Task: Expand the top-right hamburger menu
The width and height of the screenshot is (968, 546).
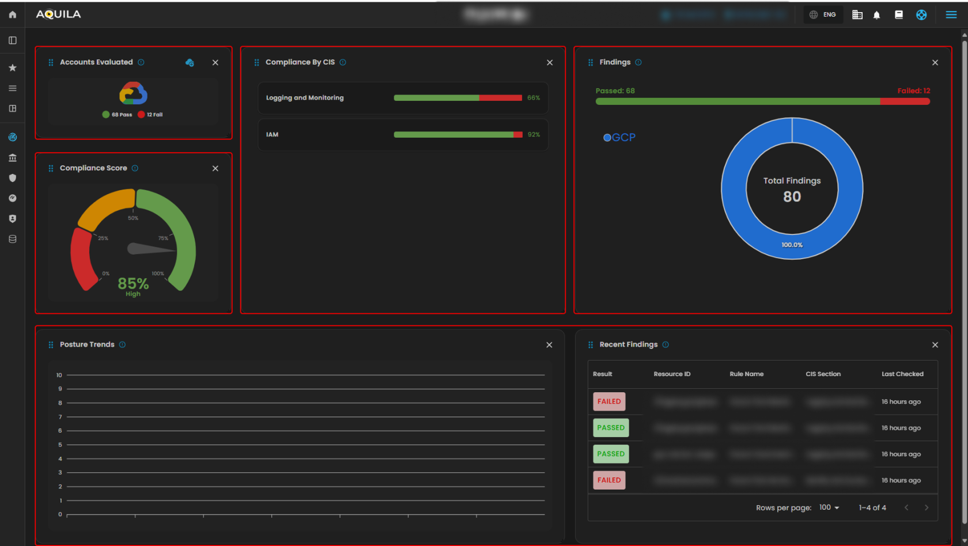Action: coord(951,15)
